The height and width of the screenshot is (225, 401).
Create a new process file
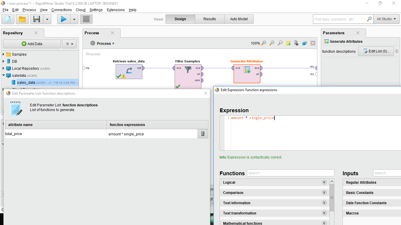(x=8, y=19)
